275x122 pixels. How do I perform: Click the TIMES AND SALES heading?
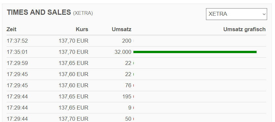(39, 12)
